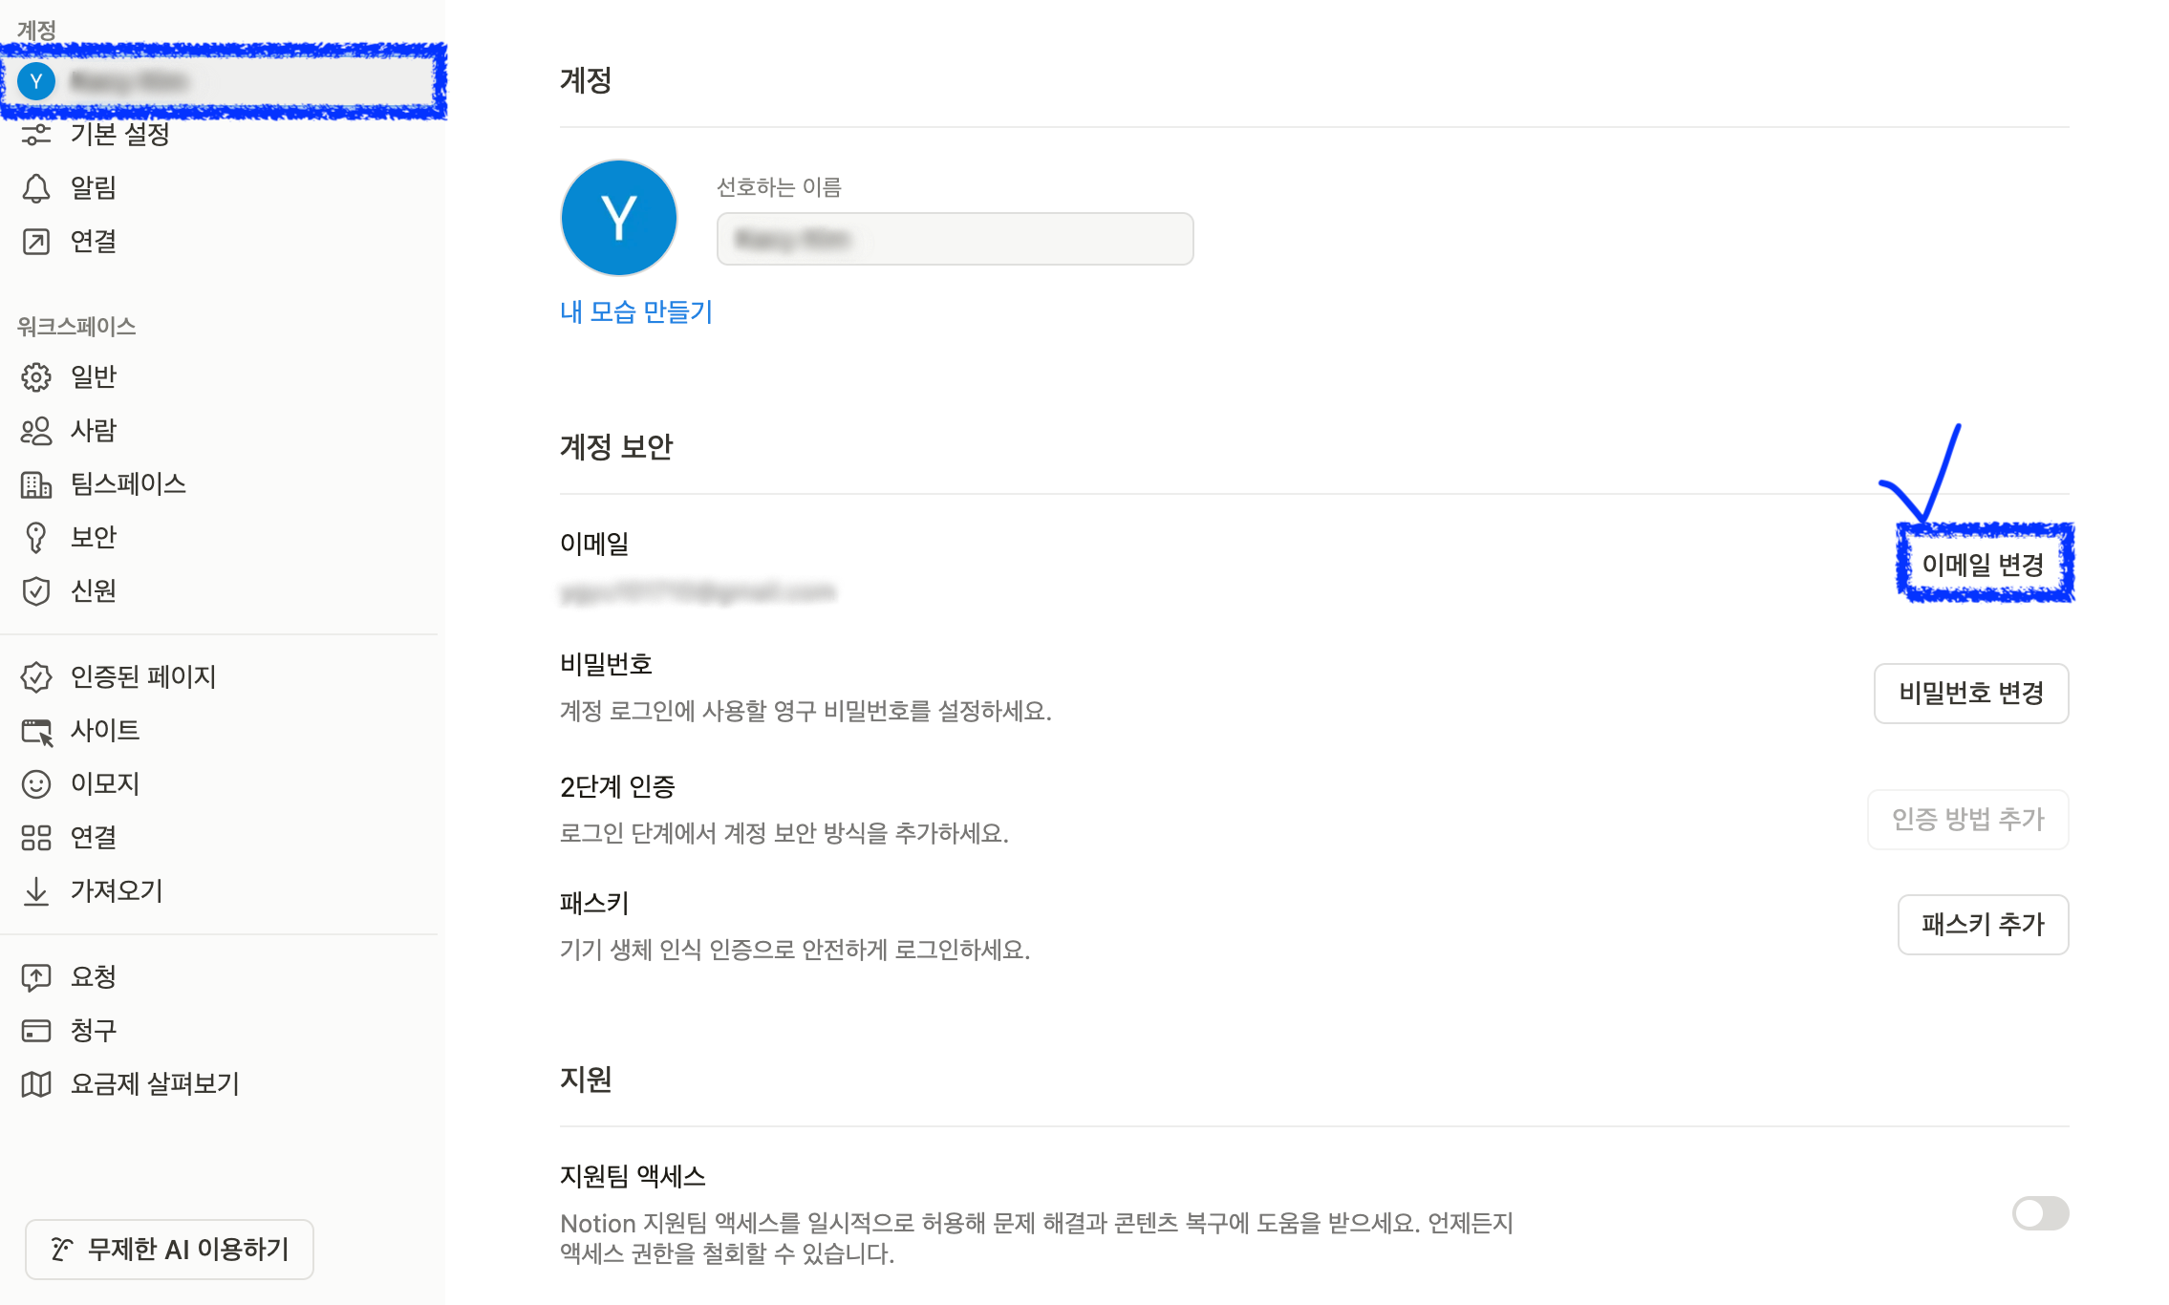2169x1305 pixels.
Task: Click the 패스키 추가 button
Action: pos(1983,924)
